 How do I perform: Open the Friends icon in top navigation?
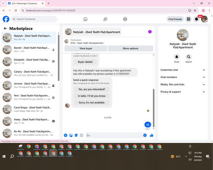tap(105, 19)
